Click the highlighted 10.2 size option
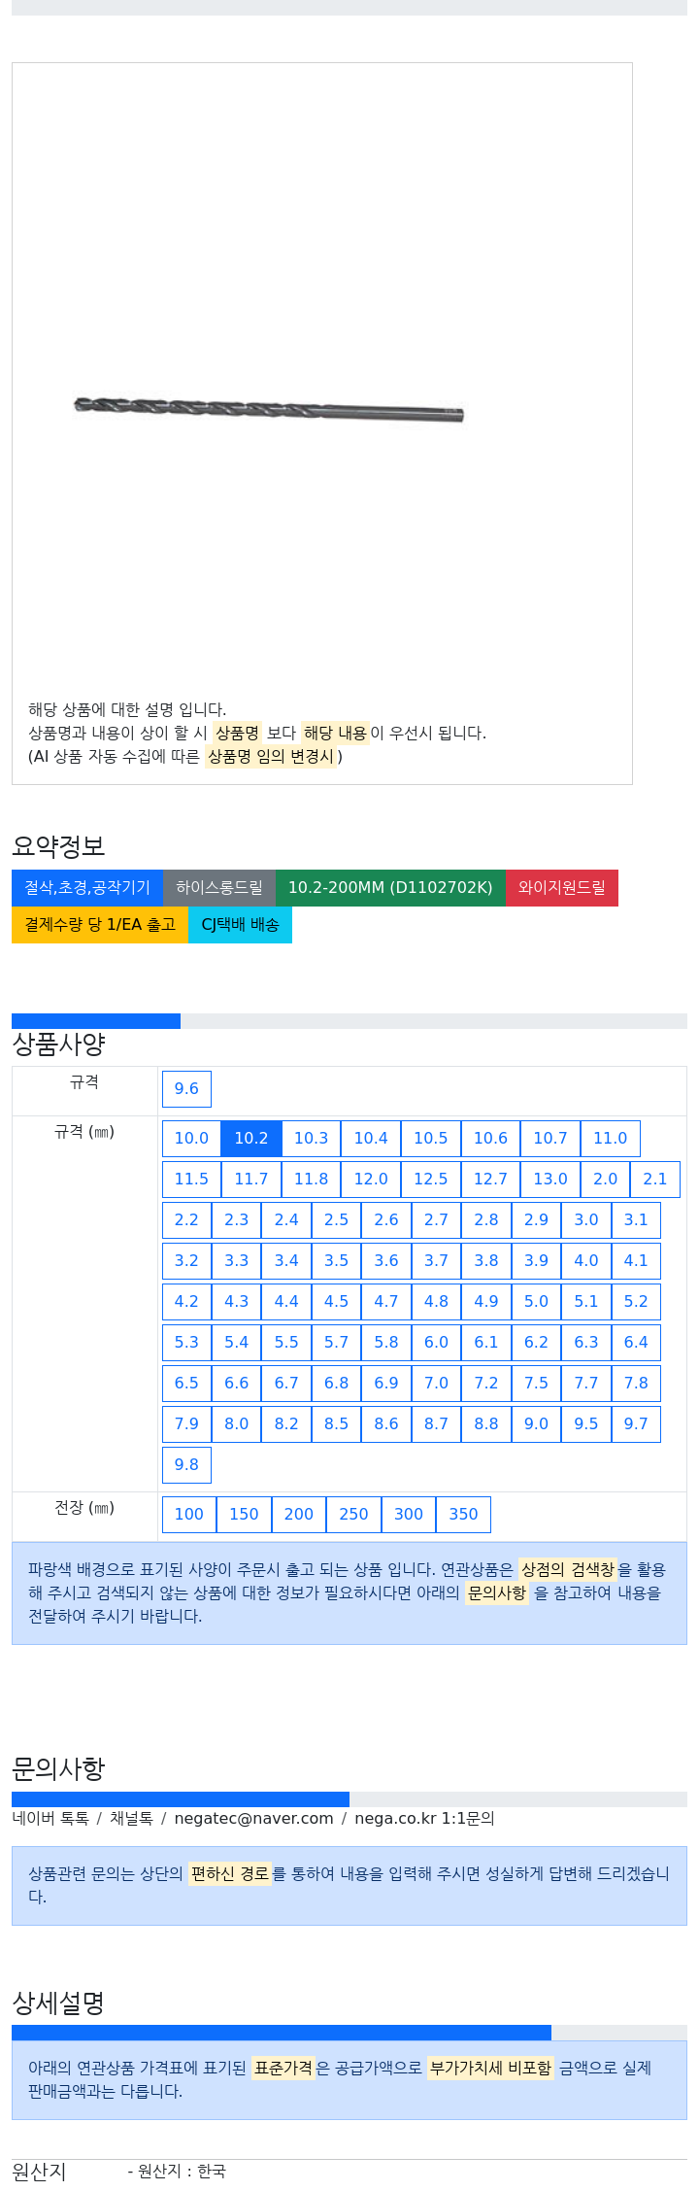The height and width of the screenshot is (2191, 699). (x=250, y=1138)
